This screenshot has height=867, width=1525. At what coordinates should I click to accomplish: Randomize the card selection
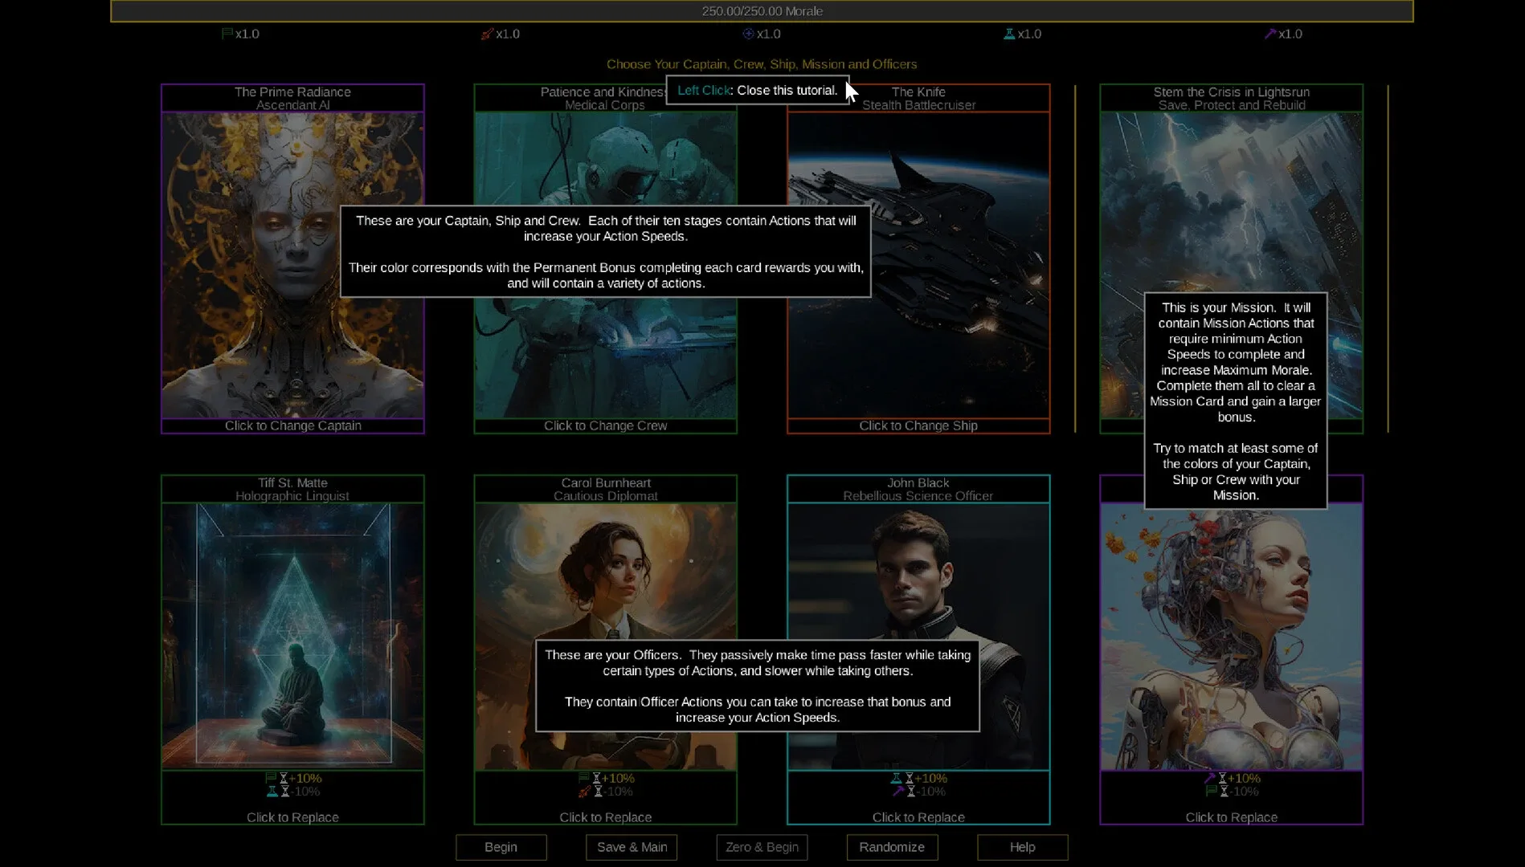point(892,847)
